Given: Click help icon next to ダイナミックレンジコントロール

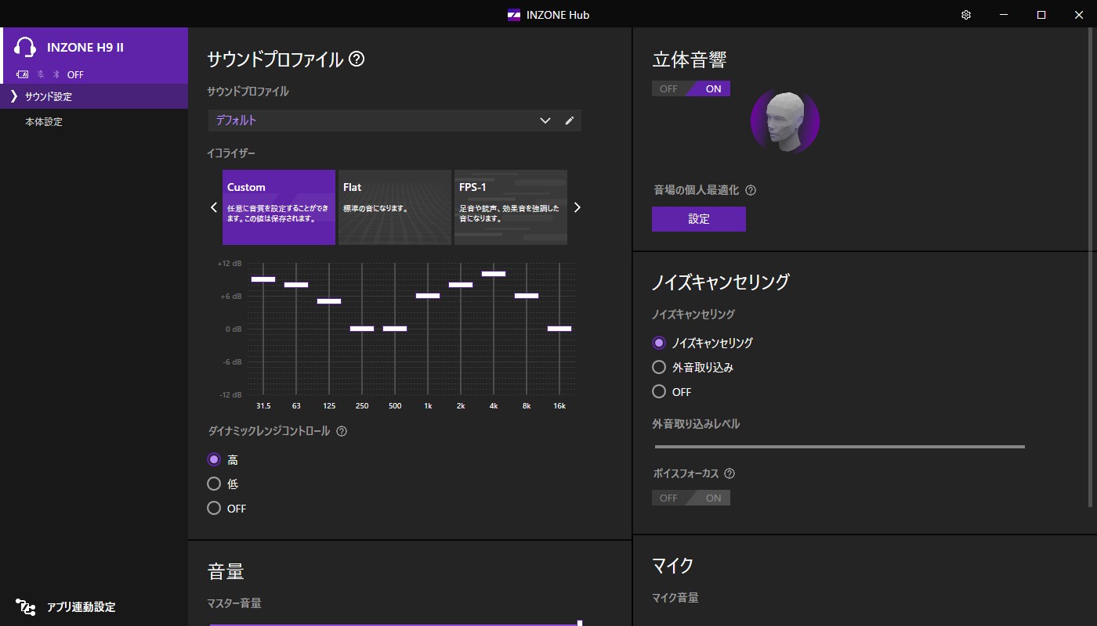Looking at the screenshot, I should pyautogui.click(x=342, y=431).
